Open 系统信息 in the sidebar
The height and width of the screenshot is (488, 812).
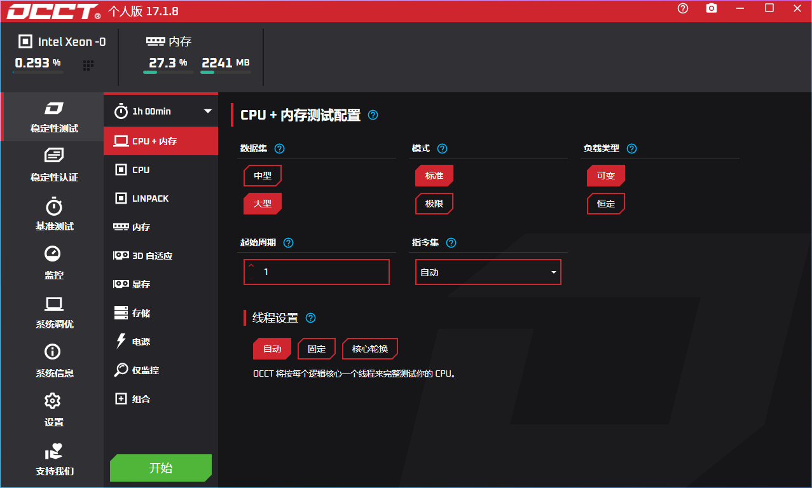(x=54, y=362)
